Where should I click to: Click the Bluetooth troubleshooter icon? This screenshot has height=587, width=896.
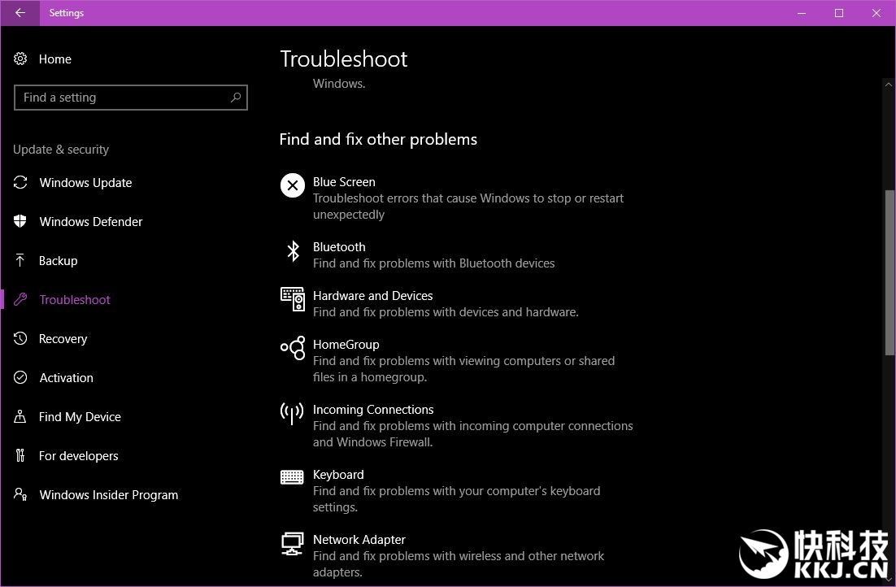(x=293, y=250)
